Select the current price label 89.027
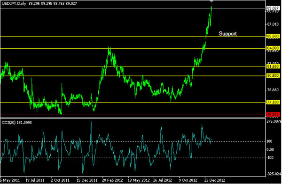282x184 pixels. click(273, 8)
